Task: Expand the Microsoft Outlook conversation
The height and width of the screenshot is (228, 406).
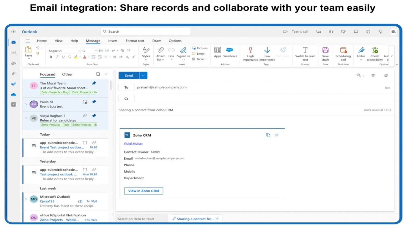Action: pyautogui.click(x=26, y=199)
